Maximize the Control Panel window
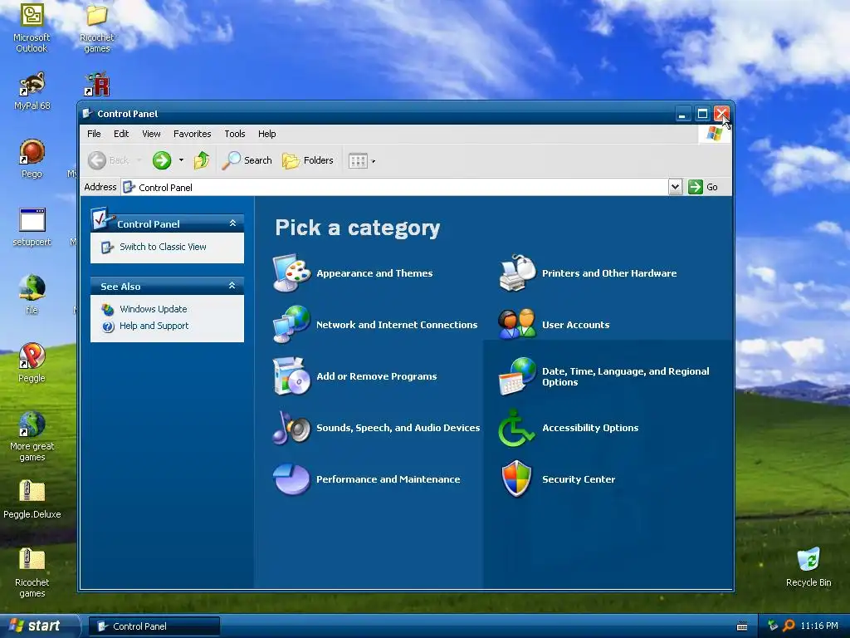This screenshot has height=638, width=850. pyautogui.click(x=702, y=114)
